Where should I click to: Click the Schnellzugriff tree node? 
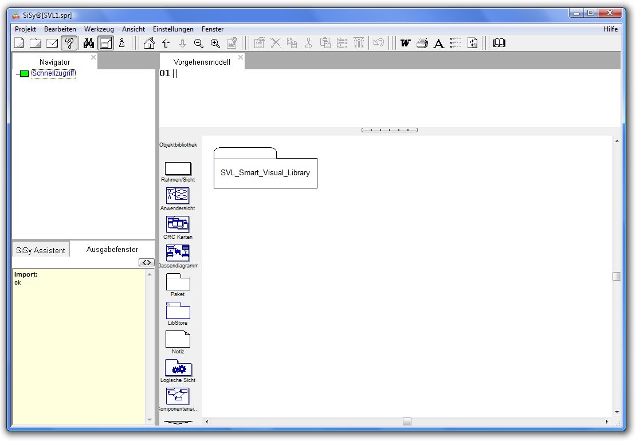tap(53, 73)
